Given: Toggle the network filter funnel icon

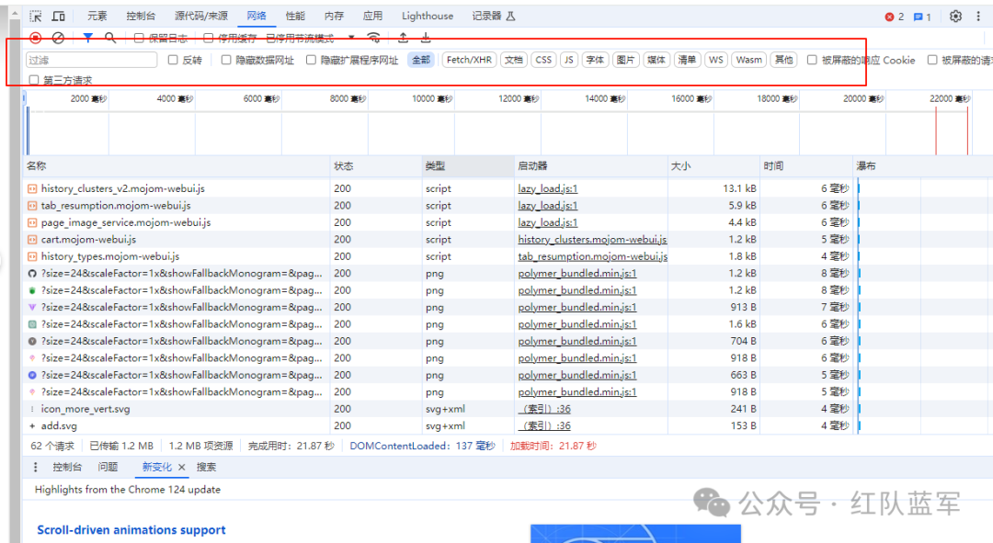Looking at the screenshot, I should coord(88,38).
